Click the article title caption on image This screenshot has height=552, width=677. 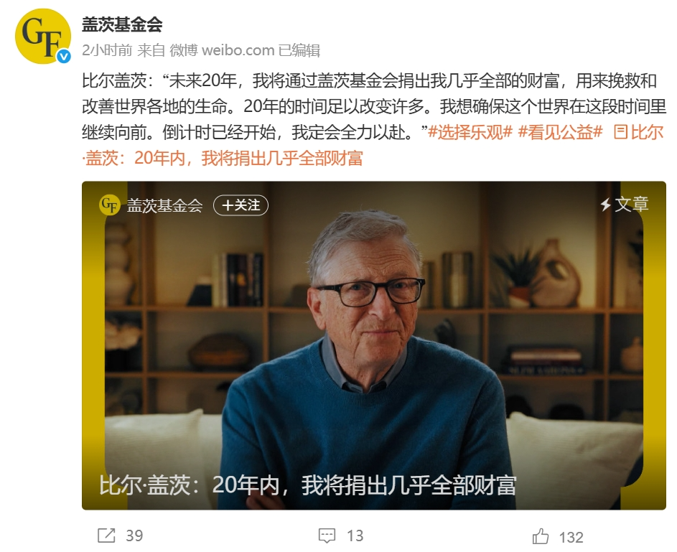[307, 485]
